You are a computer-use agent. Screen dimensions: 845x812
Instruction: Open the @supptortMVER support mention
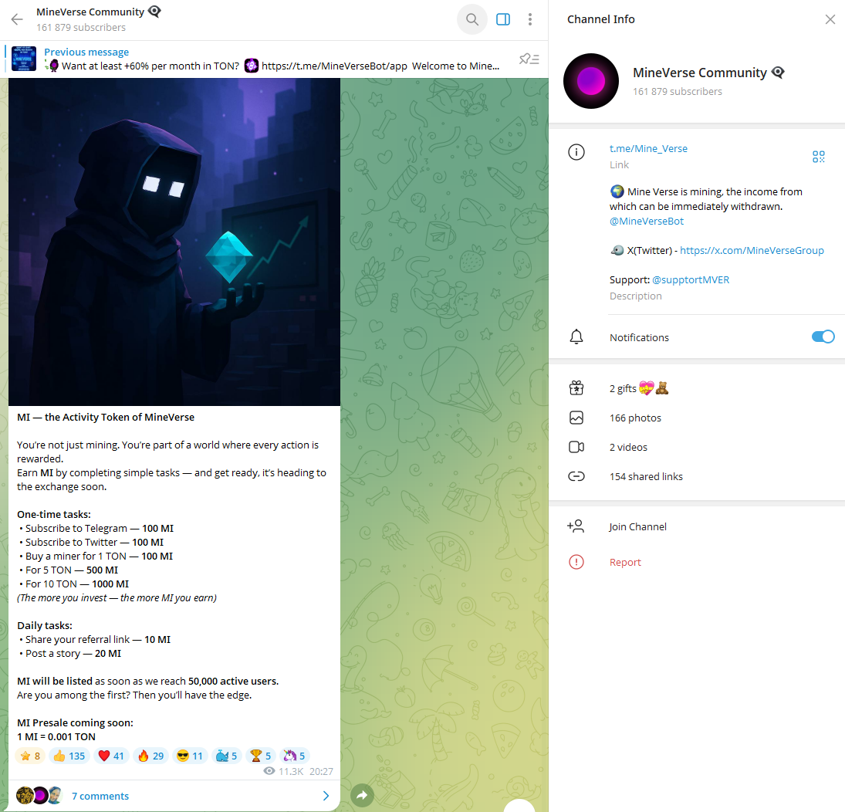691,280
